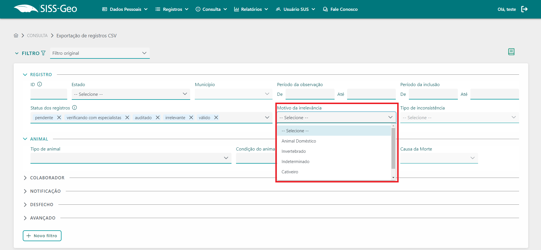This screenshot has height=250, width=541.
Task: Click the info icon beside ID label
Action: 40,84
